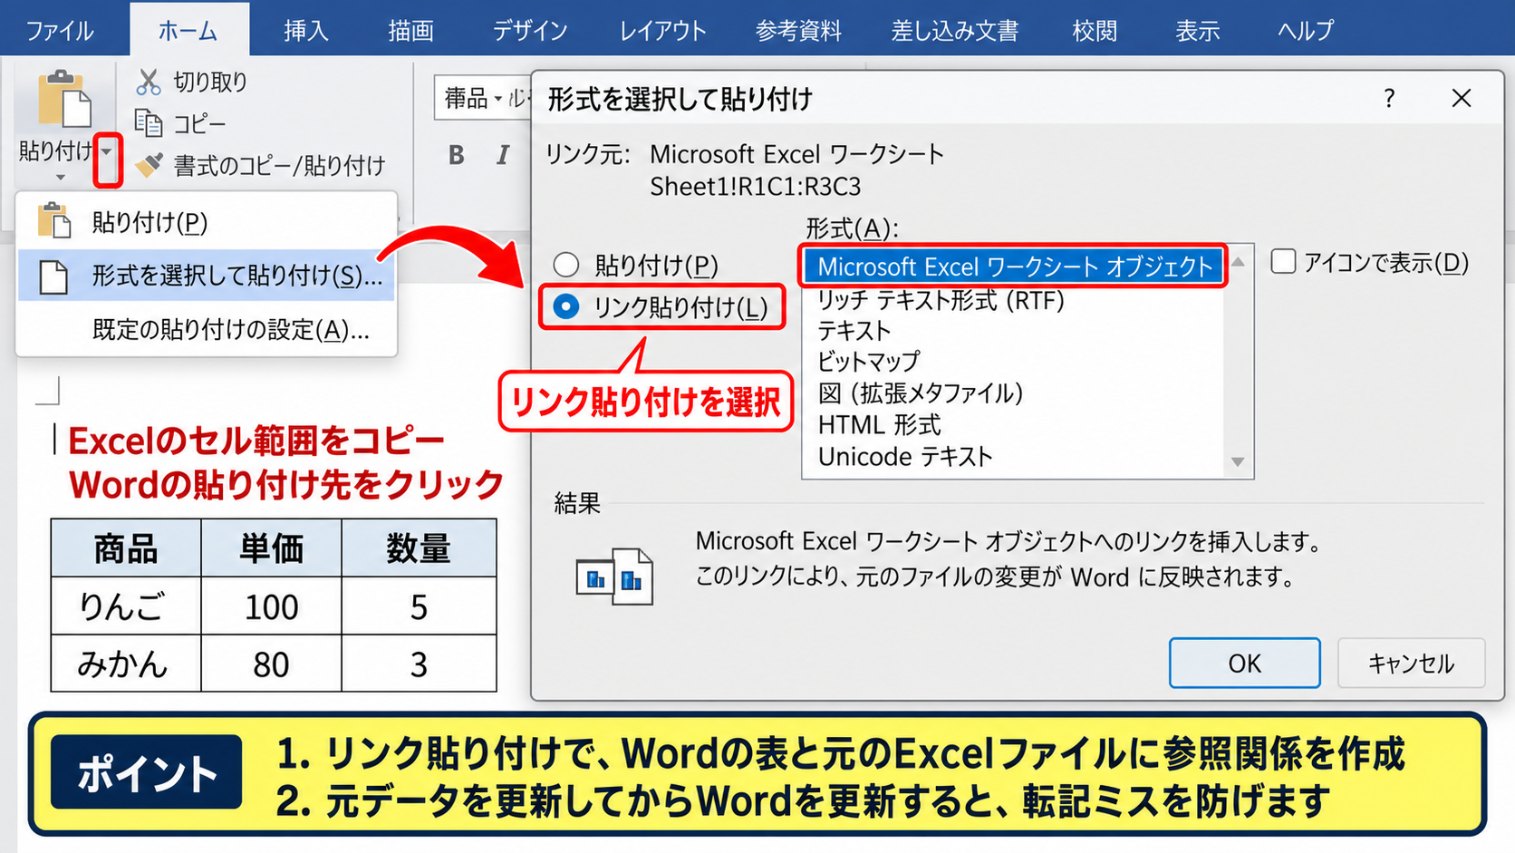Open the font name combo box

(484, 98)
